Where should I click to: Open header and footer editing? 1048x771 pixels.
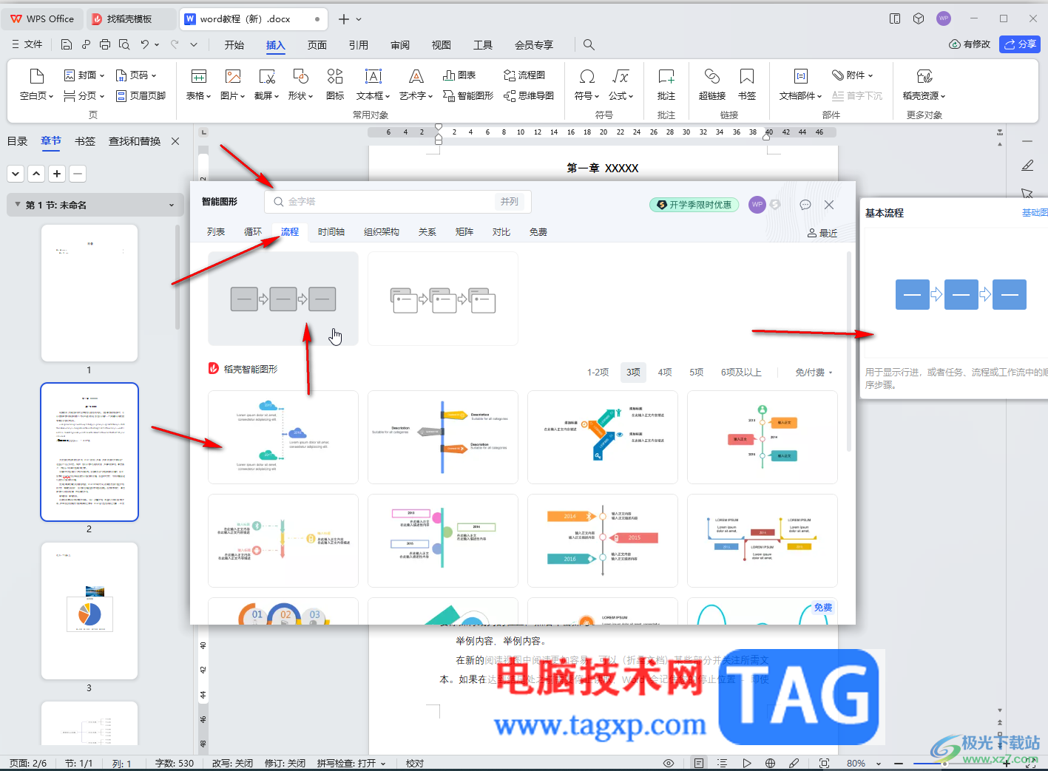[x=141, y=96]
